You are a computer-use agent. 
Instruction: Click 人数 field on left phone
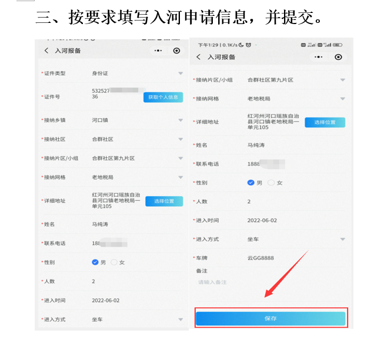[94, 281]
